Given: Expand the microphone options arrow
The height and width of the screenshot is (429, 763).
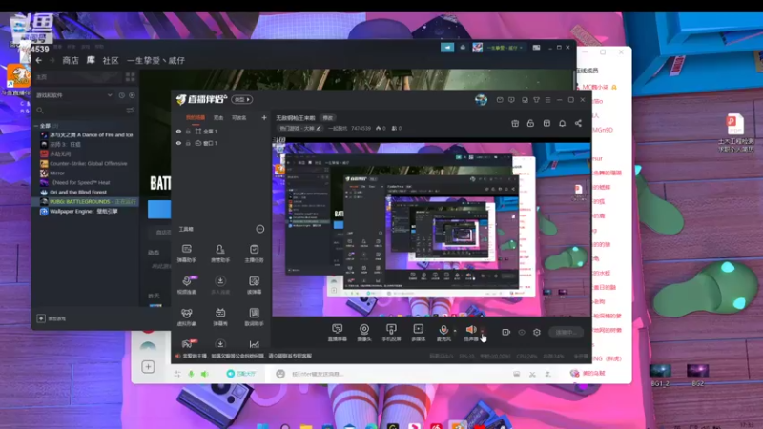Looking at the screenshot, I should (456, 331).
